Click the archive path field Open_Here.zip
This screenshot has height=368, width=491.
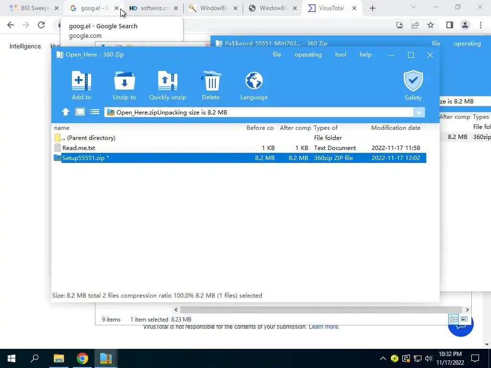point(259,112)
